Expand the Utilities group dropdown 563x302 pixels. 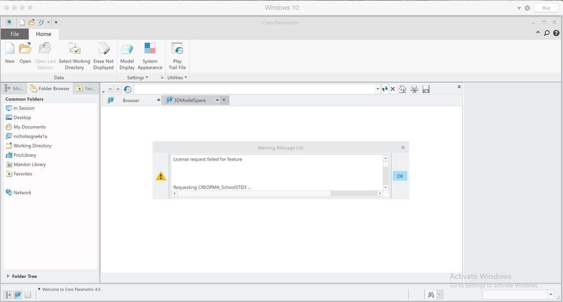177,78
